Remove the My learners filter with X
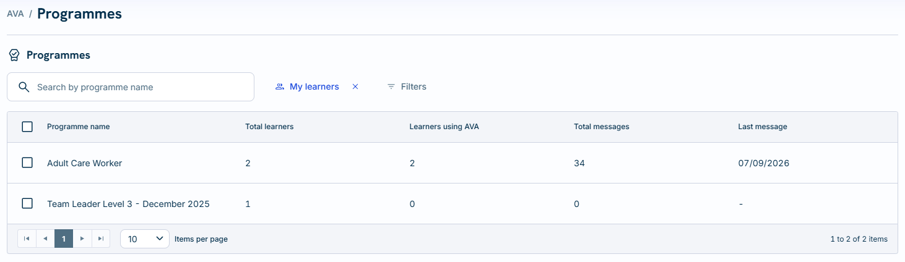The image size is (905, 262). coord(355,87)
